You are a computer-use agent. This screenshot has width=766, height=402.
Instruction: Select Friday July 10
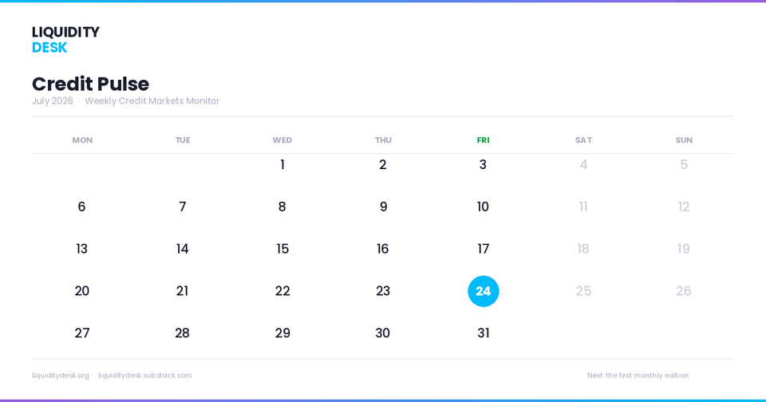pyautogui.click(x=484, y=207)
